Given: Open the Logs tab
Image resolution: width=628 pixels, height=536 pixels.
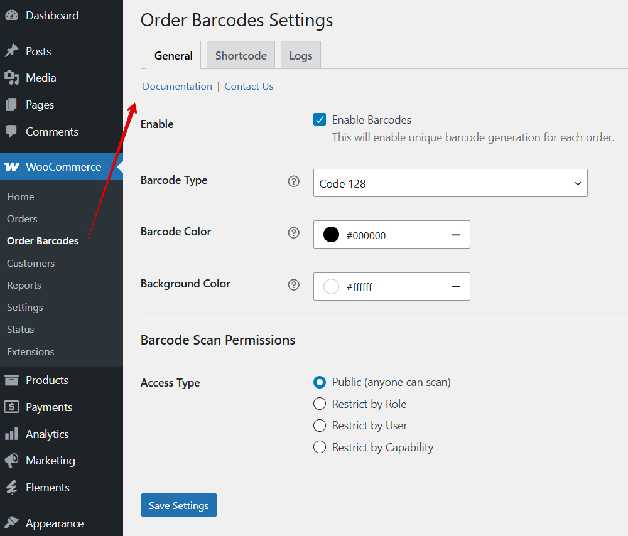Looking at the screenshot, I should coord(300,55).
